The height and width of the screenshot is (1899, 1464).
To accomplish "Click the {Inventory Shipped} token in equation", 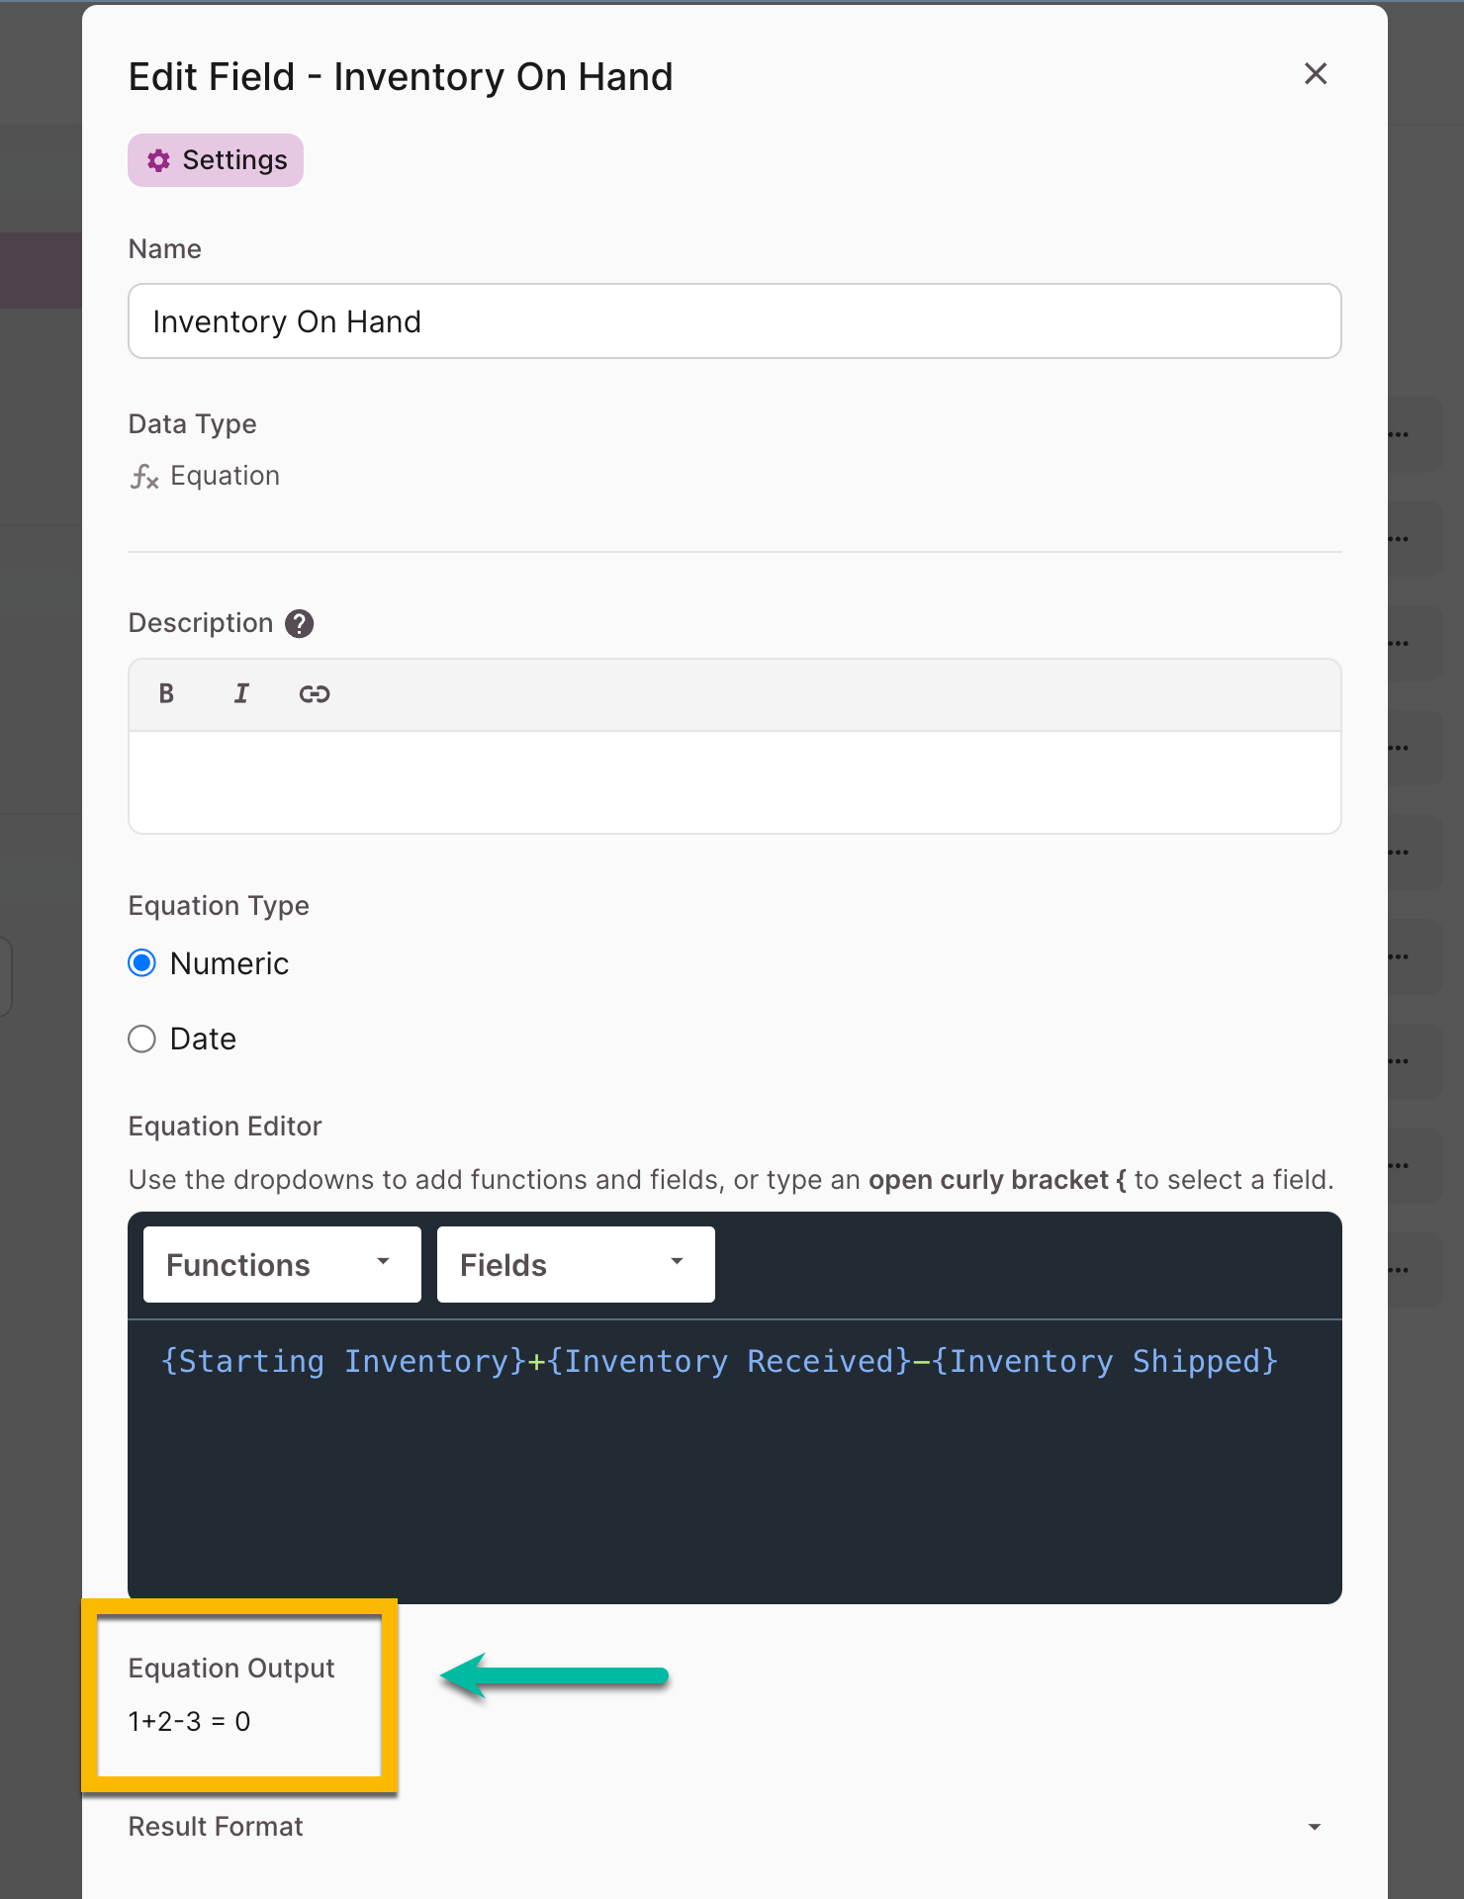I will [x=1105, y=1362].
